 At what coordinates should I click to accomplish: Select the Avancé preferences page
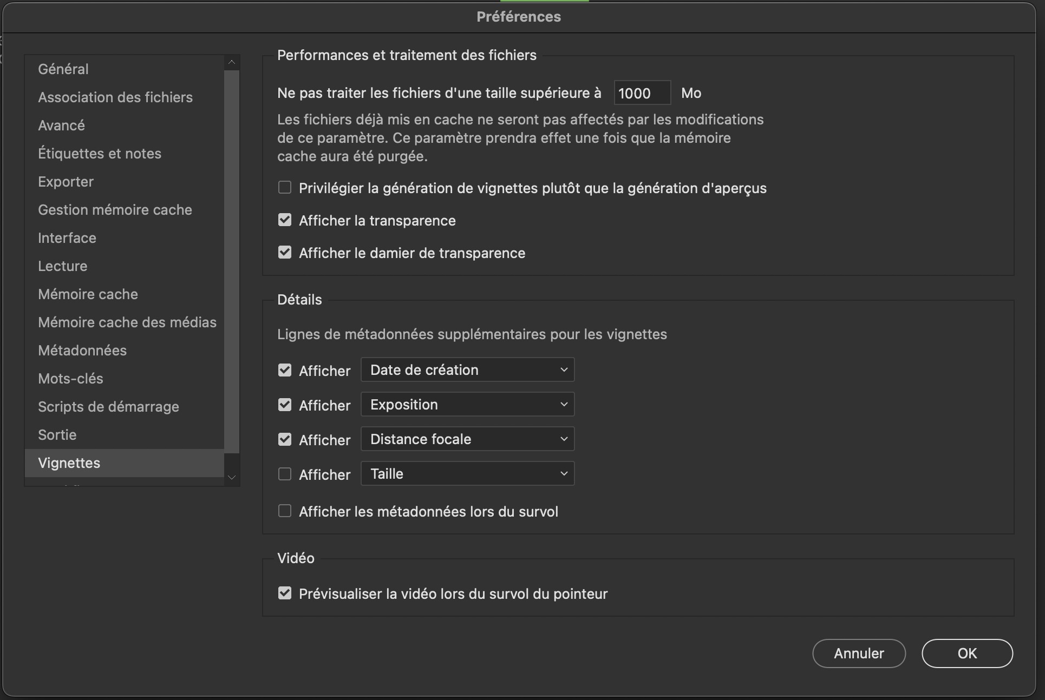tap(61, 125)
